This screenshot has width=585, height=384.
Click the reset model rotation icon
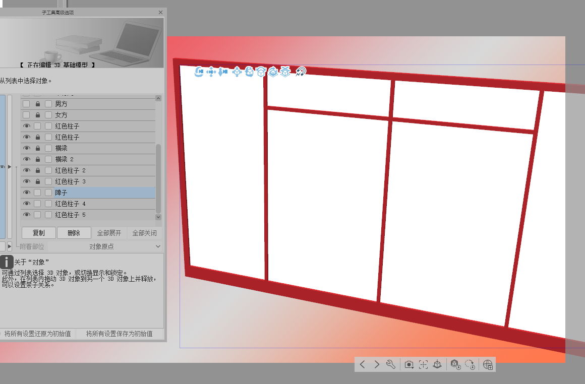point(470,364)
